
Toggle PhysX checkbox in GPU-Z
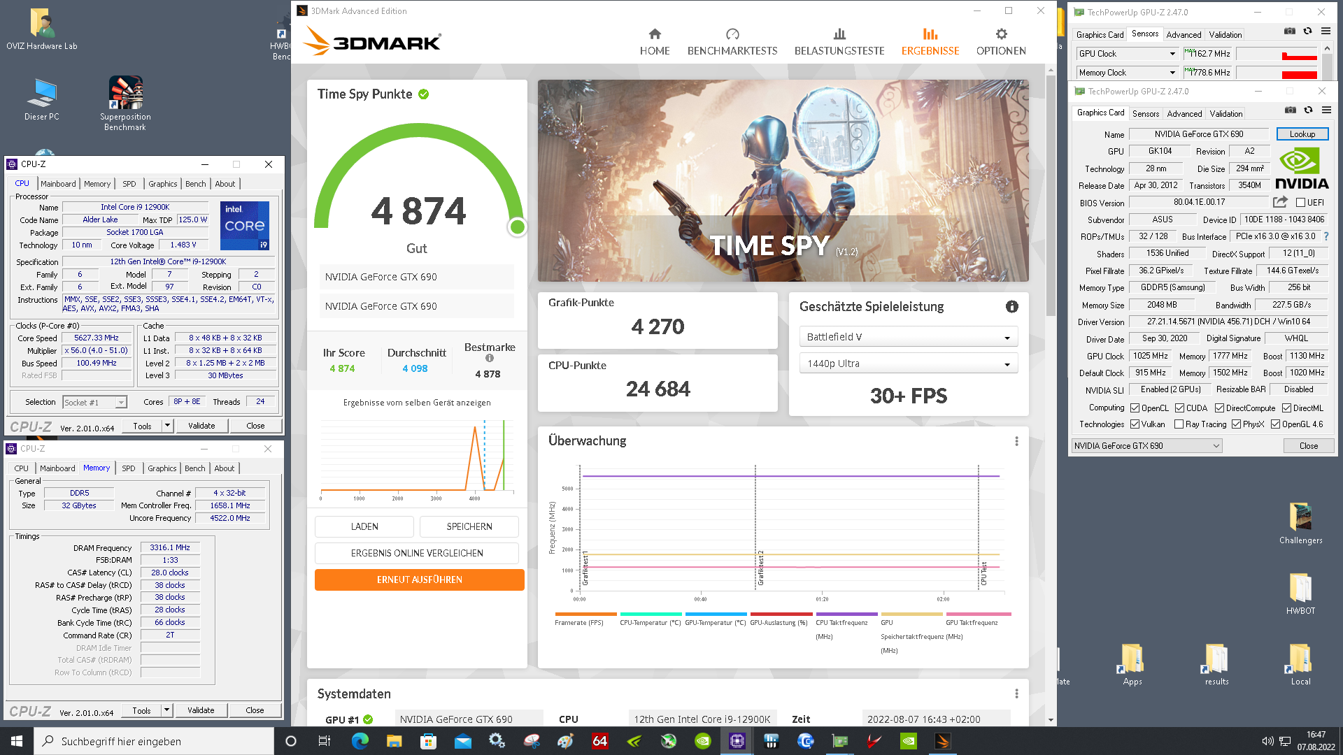(x=1236, y=424)
